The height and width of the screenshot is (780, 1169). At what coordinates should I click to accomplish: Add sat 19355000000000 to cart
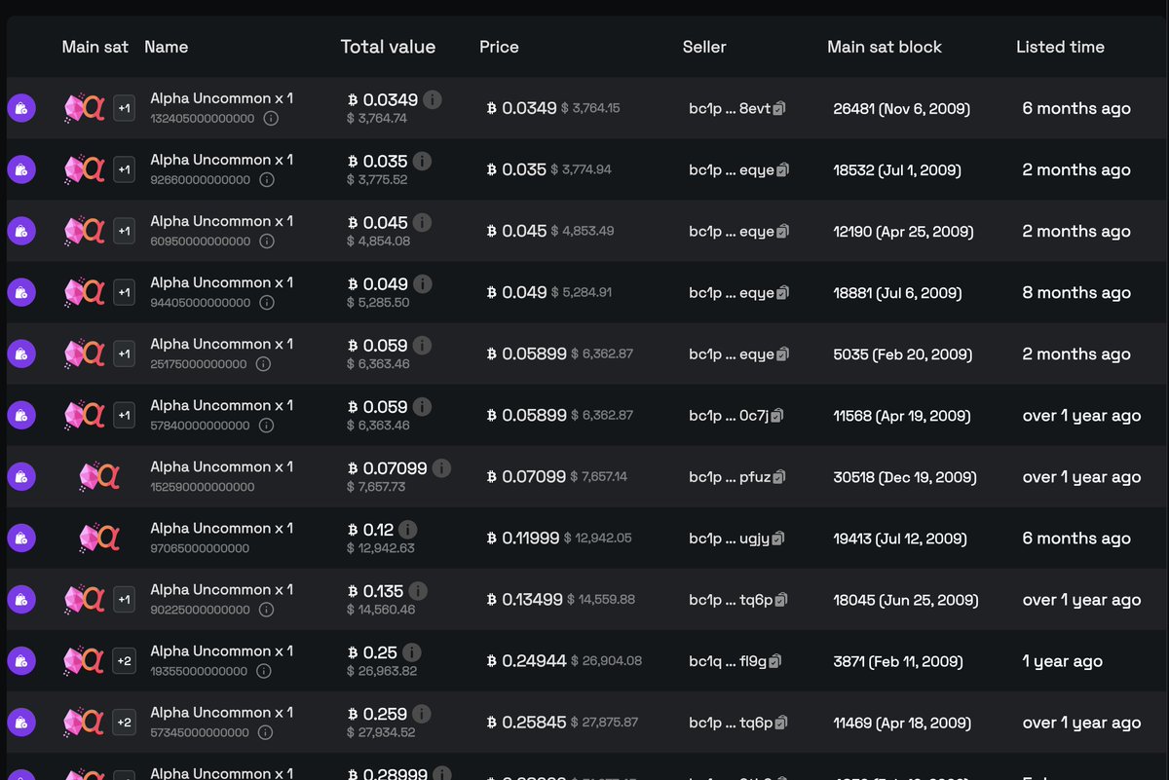(x=21, y=661)
